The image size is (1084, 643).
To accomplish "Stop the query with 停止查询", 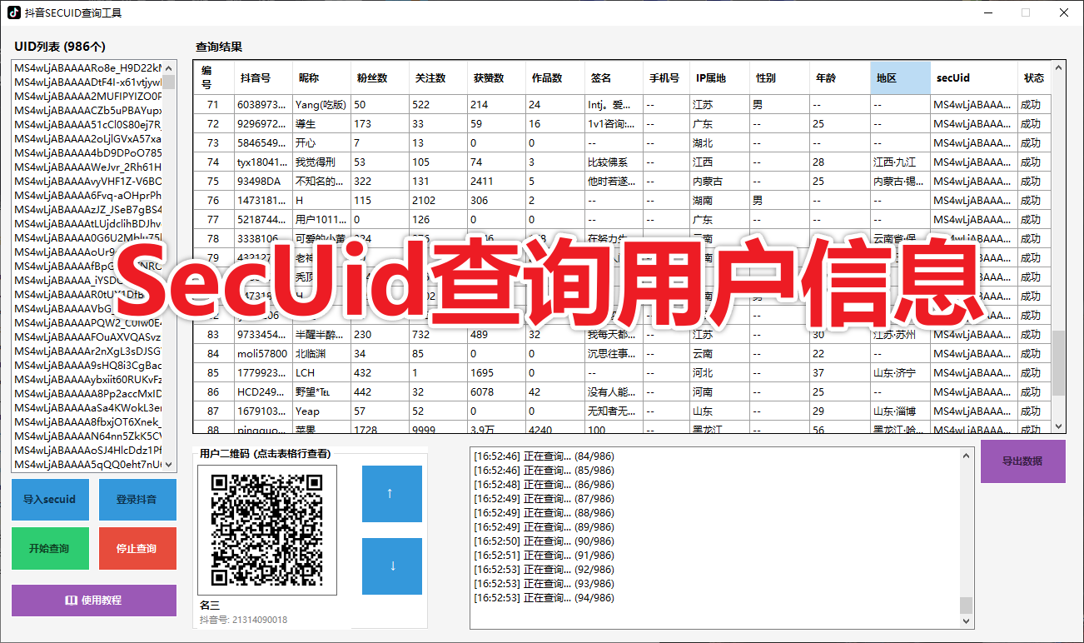I will pyautogui.click(x=137, y=548).
